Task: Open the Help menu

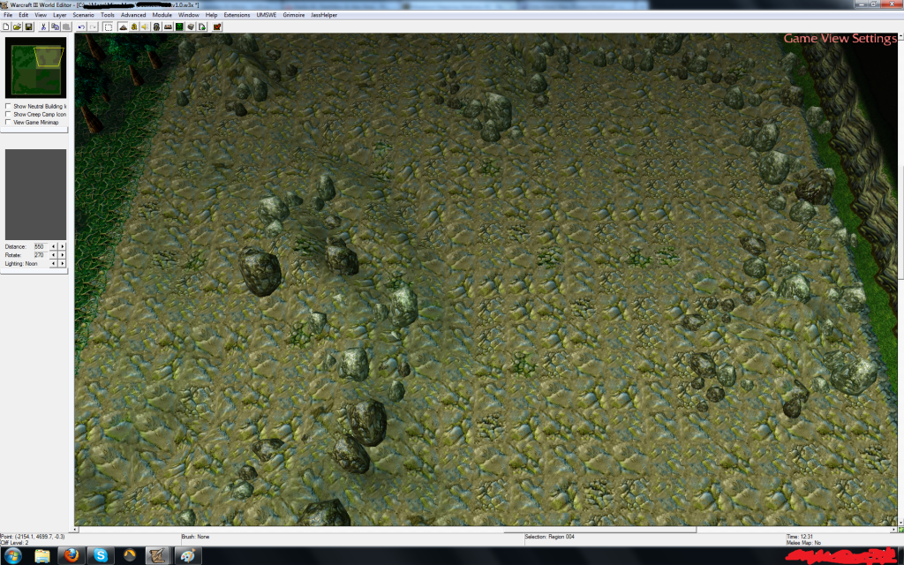Action: 212,15
